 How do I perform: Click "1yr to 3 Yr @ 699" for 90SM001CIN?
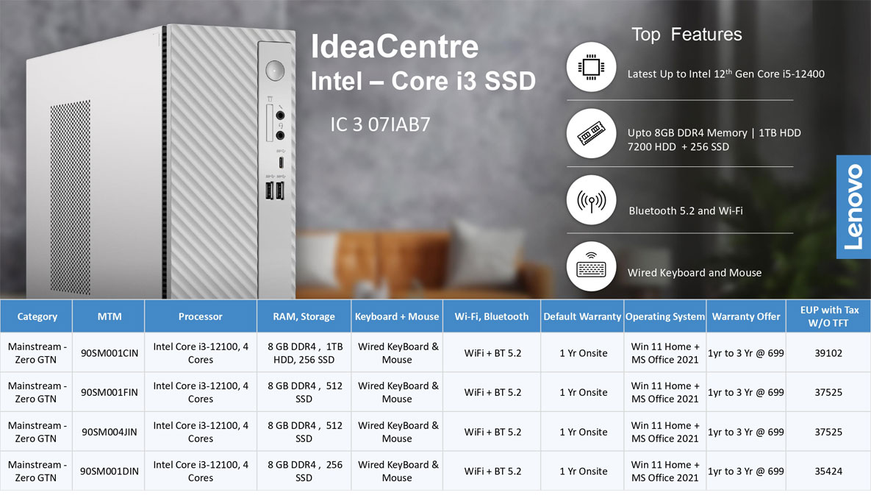pyautogui.click(x=746, y=353)
